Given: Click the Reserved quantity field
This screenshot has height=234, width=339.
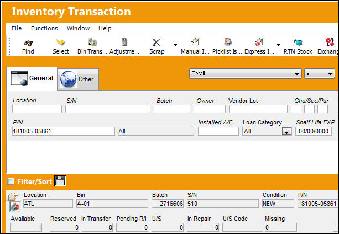Looking at the screenshot, I should [65, 227].
